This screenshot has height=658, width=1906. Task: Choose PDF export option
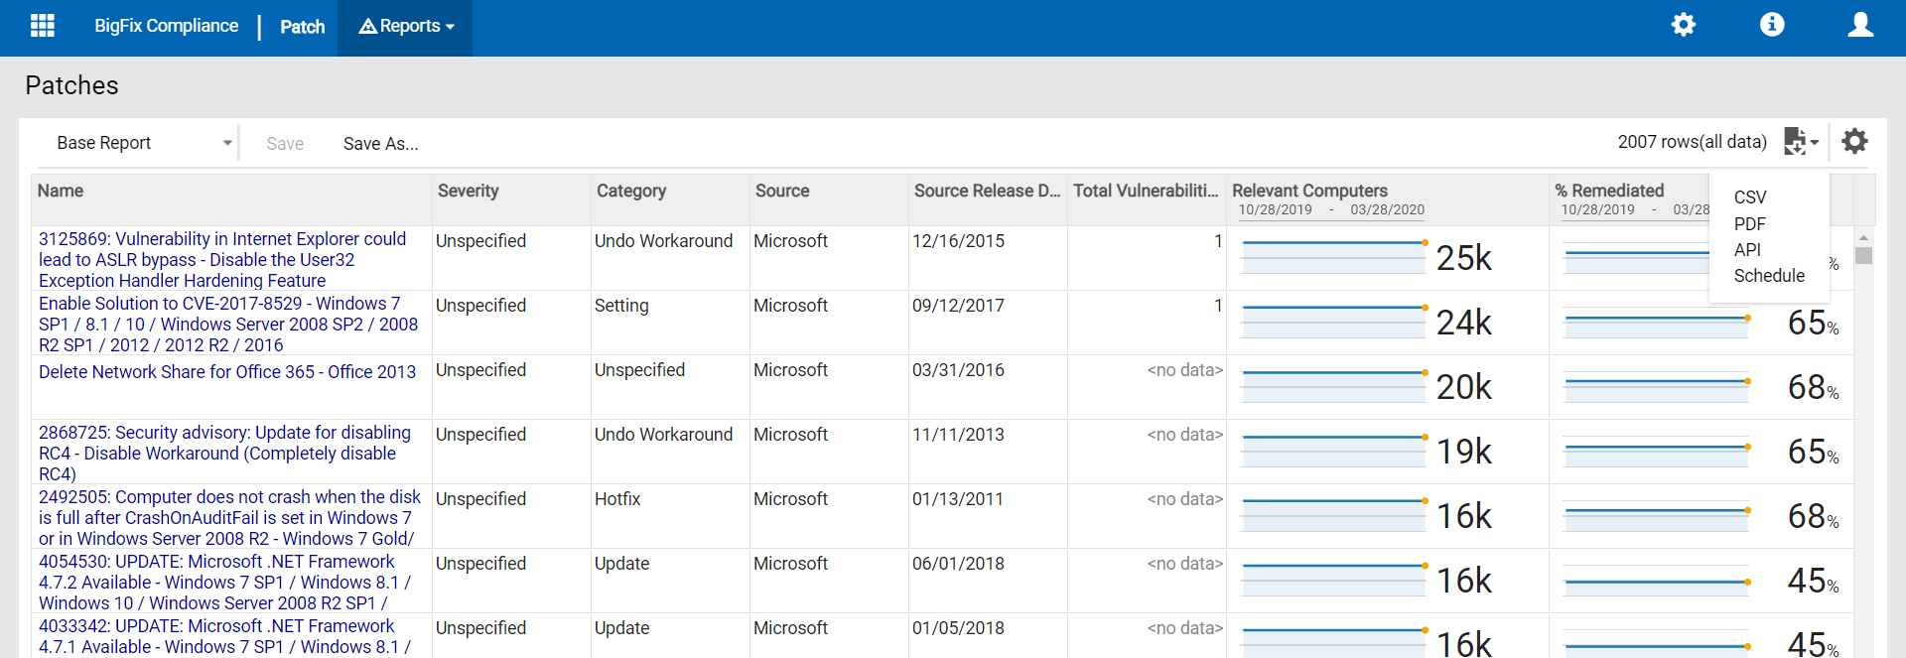[1749, 224]
